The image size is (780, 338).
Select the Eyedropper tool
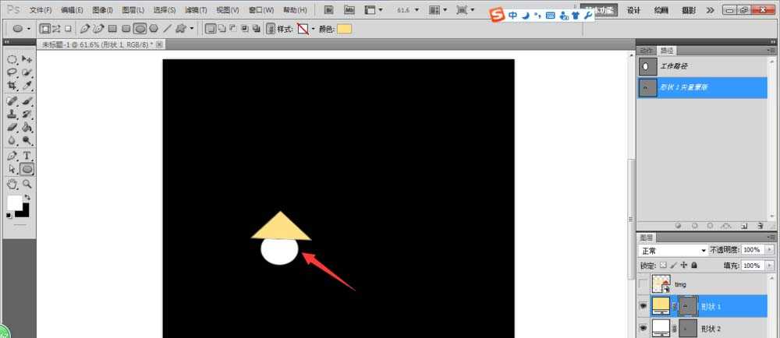(x=27, y=86)
